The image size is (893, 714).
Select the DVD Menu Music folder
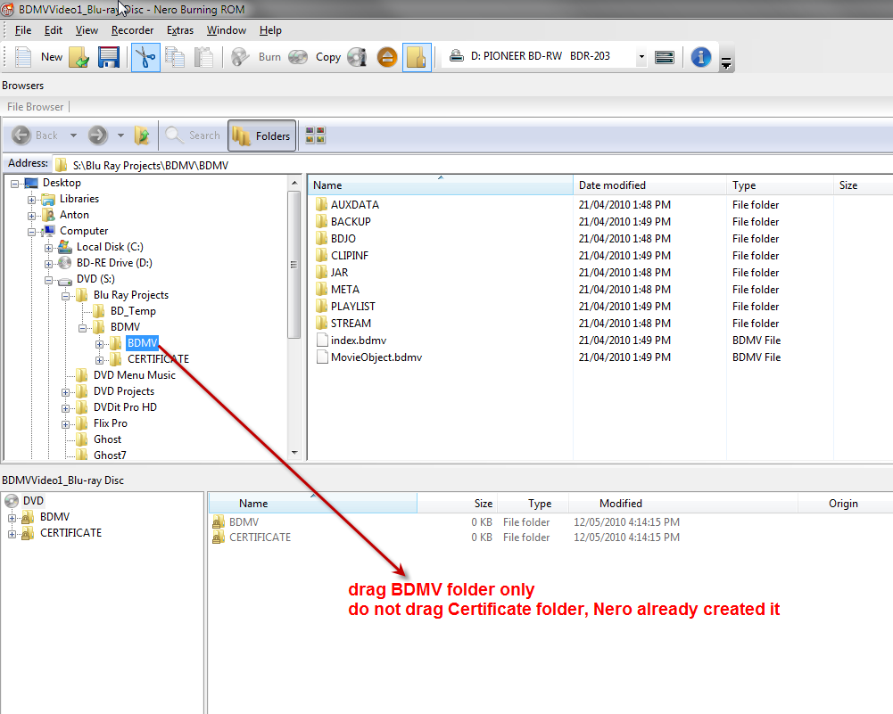(x=135, y=375)
